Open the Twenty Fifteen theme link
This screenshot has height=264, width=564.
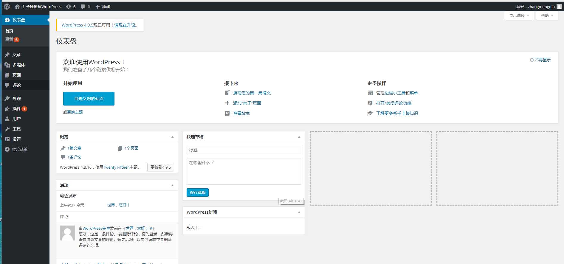116,167
